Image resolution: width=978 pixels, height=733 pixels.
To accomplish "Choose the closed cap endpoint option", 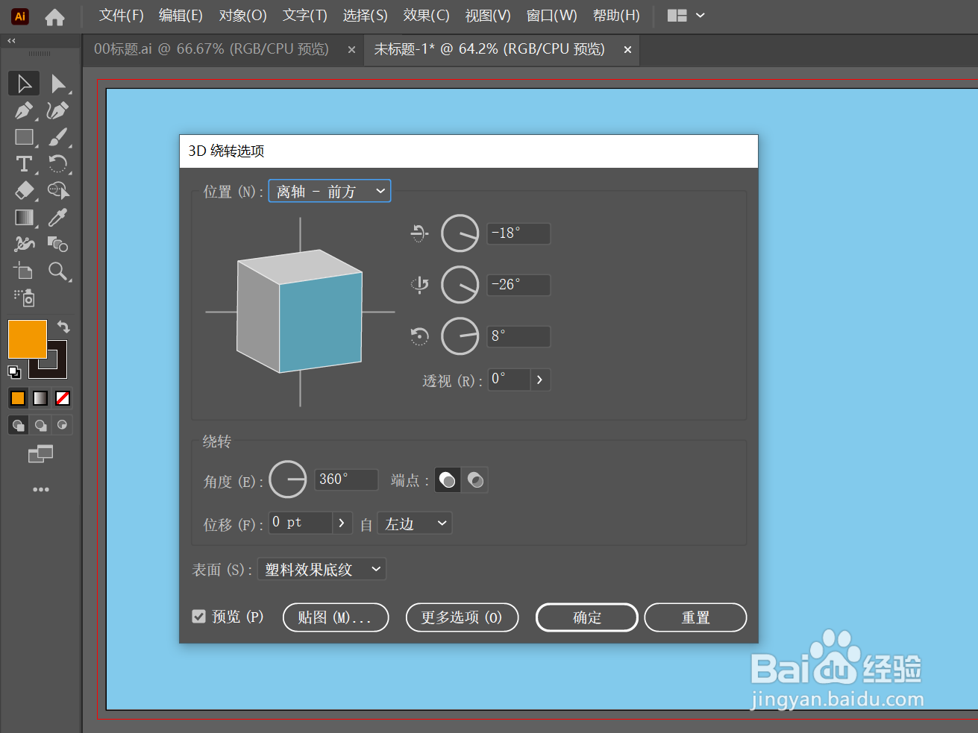I will click(x=475, y=479).
